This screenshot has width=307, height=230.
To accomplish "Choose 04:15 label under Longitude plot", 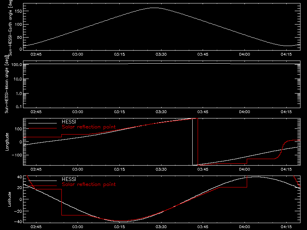I will [286, 169].
